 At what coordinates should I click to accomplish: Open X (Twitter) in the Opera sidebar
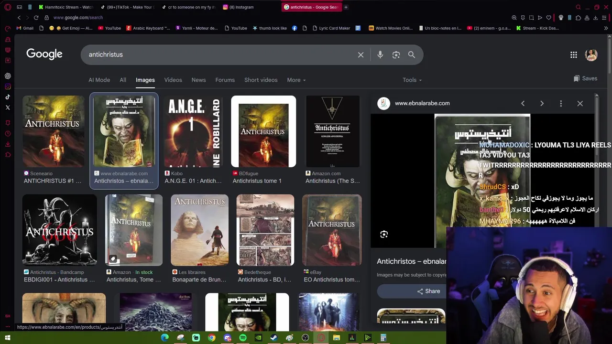(8, 107)
